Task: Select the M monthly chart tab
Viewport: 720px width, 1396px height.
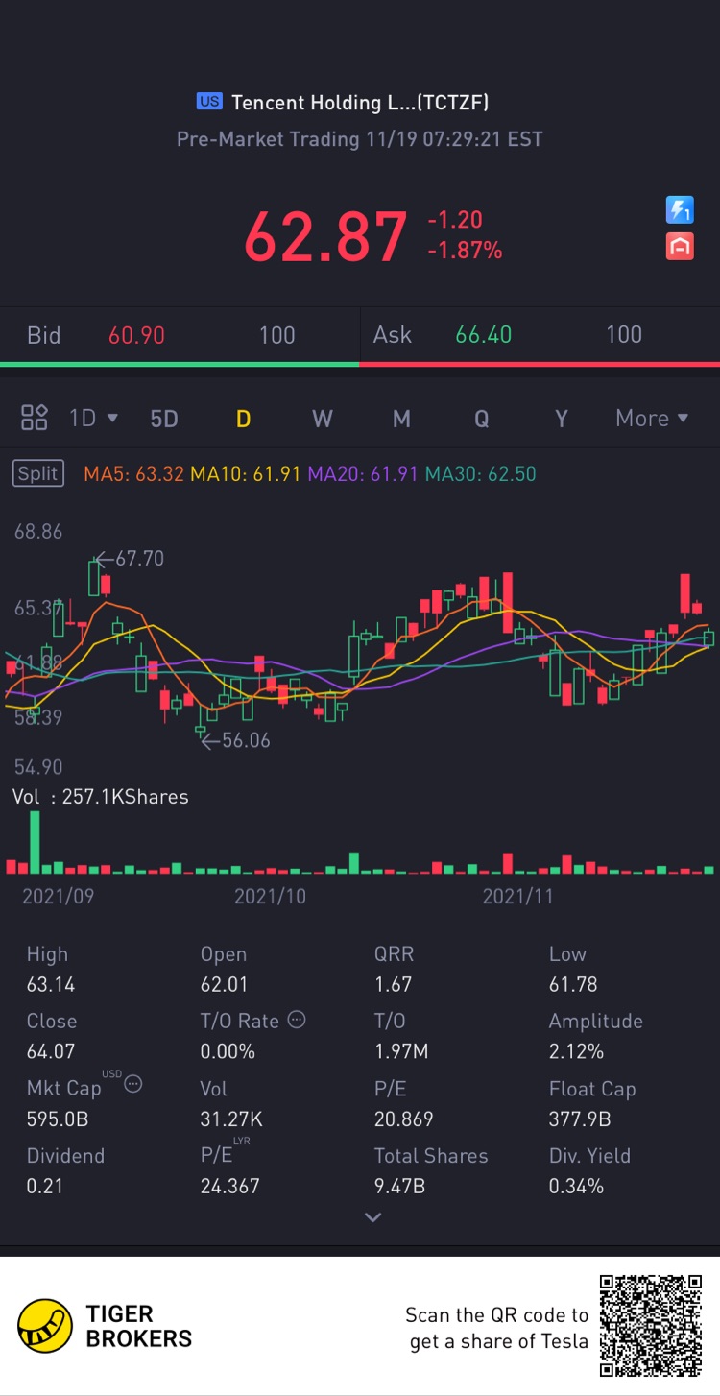Action: (x=401, y=419)
